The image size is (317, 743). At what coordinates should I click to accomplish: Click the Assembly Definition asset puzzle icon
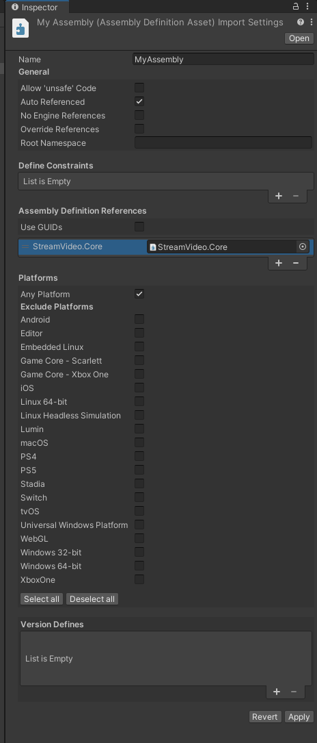click(20, 28)
